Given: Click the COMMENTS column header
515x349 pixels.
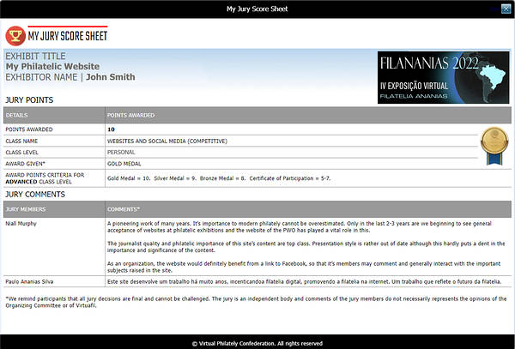Looking at the screenshot, I should (x=124, y=209).
